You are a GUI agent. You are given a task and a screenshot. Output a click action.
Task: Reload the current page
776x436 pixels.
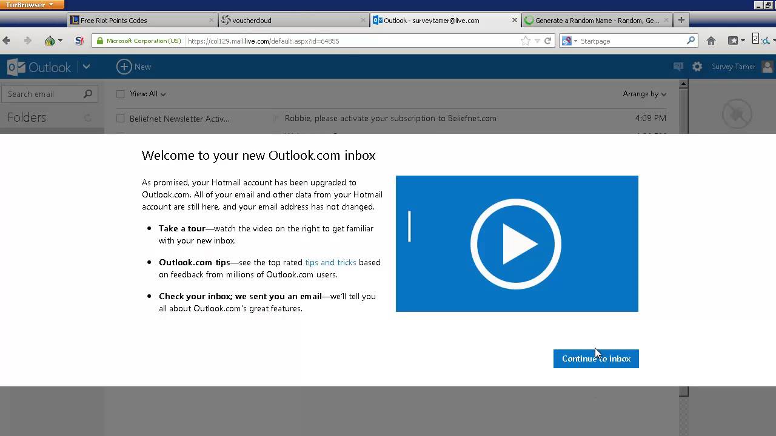click(548, 41)
